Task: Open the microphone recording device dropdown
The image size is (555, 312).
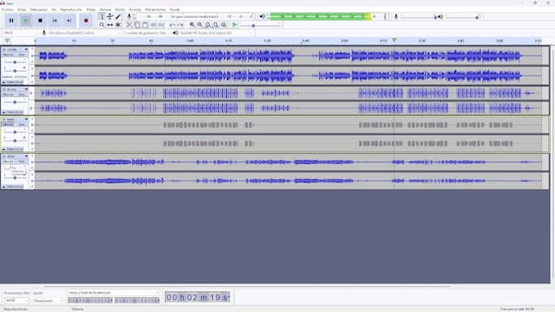Action: tap(83, 33)
